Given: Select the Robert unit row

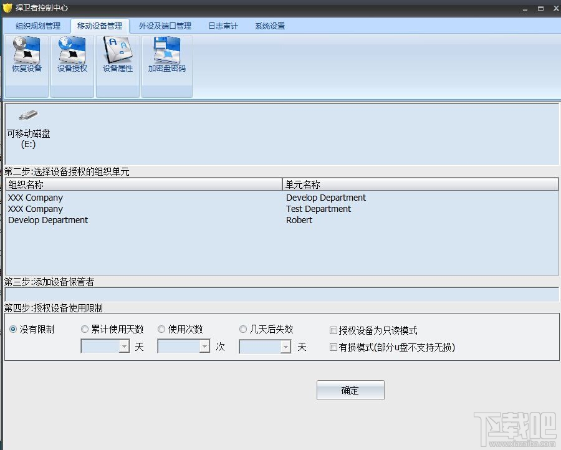Looking at the screenshot, I should [x=299, y=221].
